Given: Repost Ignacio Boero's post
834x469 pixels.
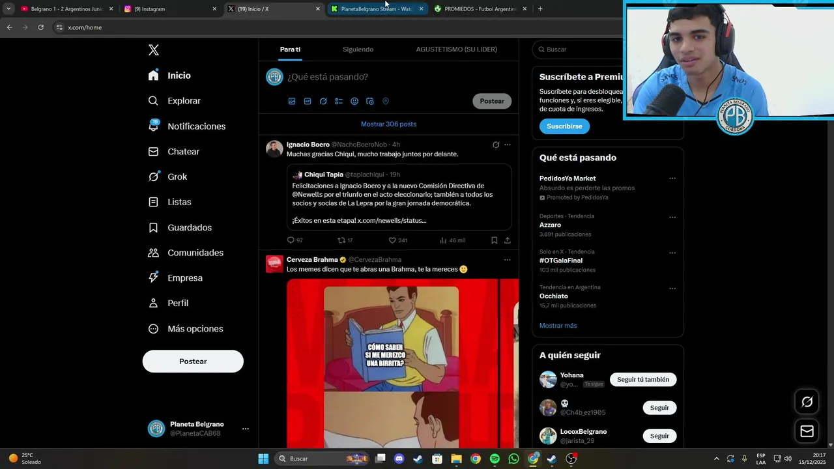Looking at the screenshot, I should (x=345, y=240).
